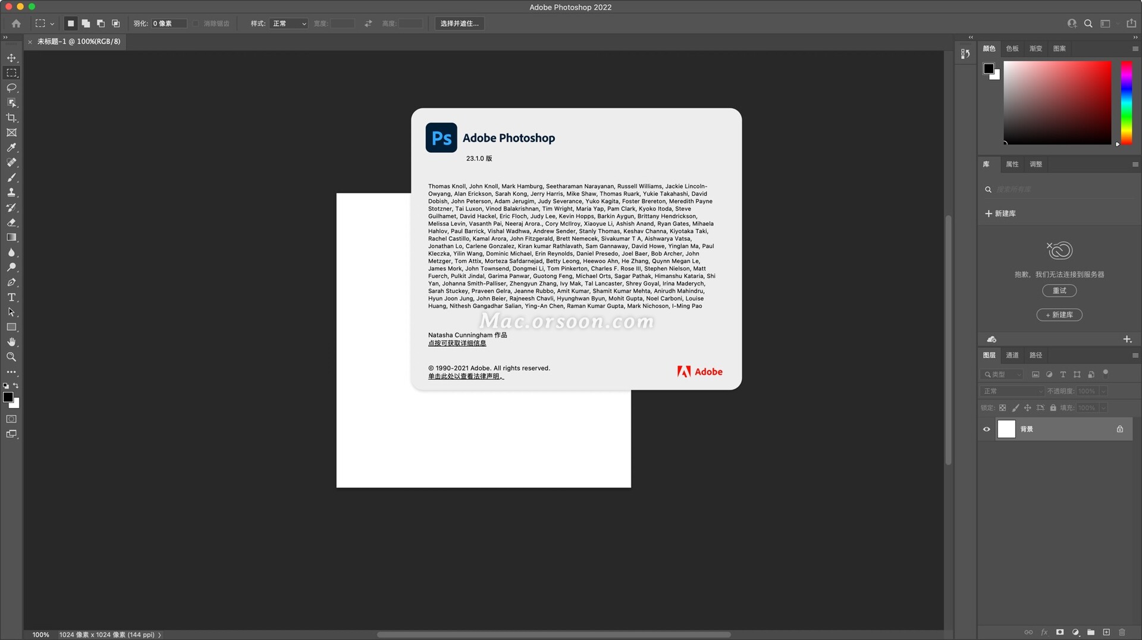The height and width of the screenshot is (640, 1142).
Task: Switch to the 色板 panel tab
Action: (x=1011, y=49)
